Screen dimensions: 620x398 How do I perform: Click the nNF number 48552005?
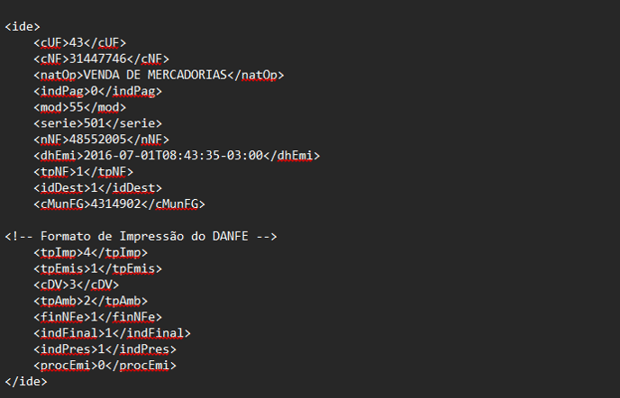[97, 140]
